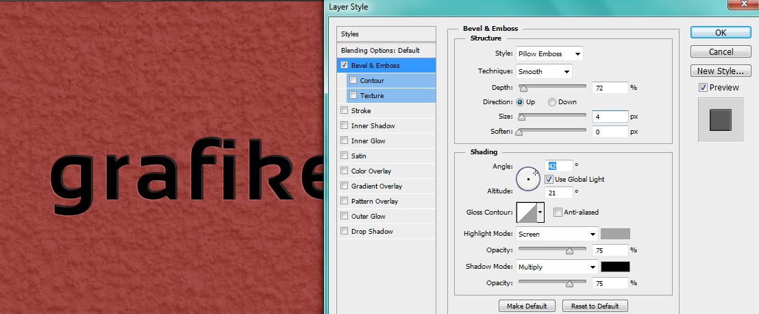Select the Bevel & Emboss label in list
This screenshot has width=759, height=314.
pyautogui.click(x=375, y=65)
